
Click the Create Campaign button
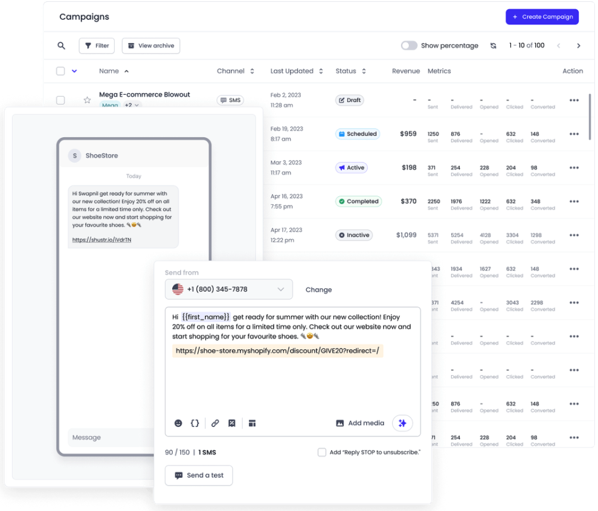point(542,17)
